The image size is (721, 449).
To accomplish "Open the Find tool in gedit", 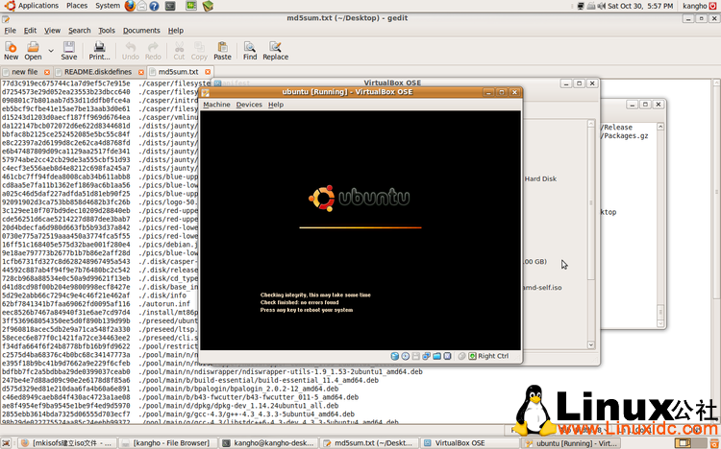I will (250, 51).
